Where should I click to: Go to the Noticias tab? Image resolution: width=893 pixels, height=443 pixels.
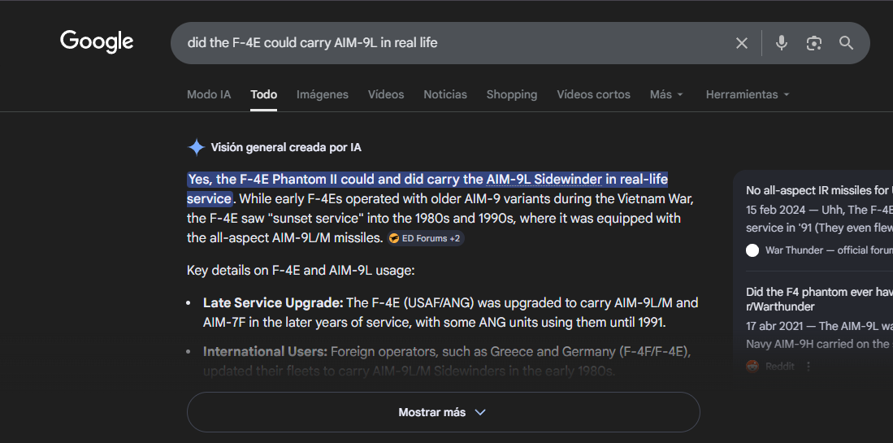click(444, 94)
